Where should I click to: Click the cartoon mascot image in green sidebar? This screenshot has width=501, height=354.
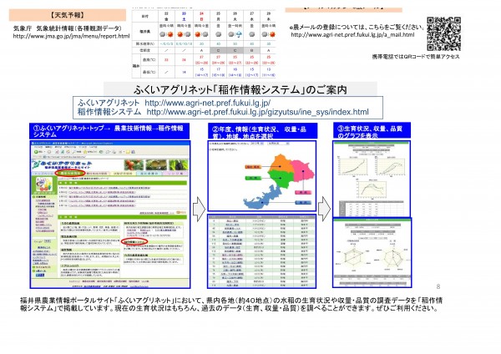point(44,185)
